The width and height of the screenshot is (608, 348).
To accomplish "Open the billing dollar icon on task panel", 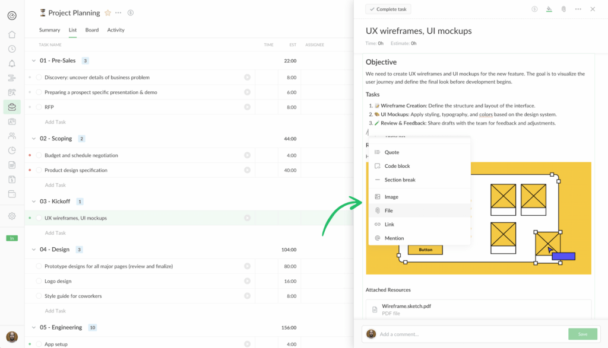I will pyautogui.click(x=536, y=9).
